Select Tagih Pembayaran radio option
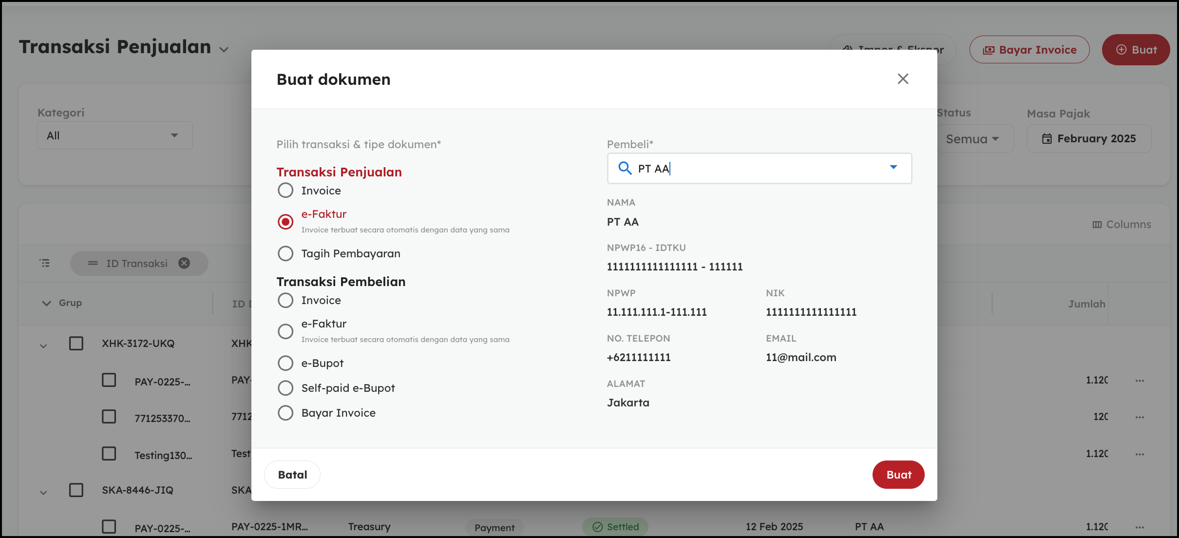 point(285,253)
